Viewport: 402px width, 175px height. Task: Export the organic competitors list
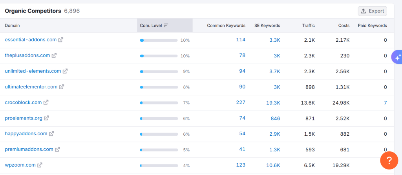(x=372, y=11)
